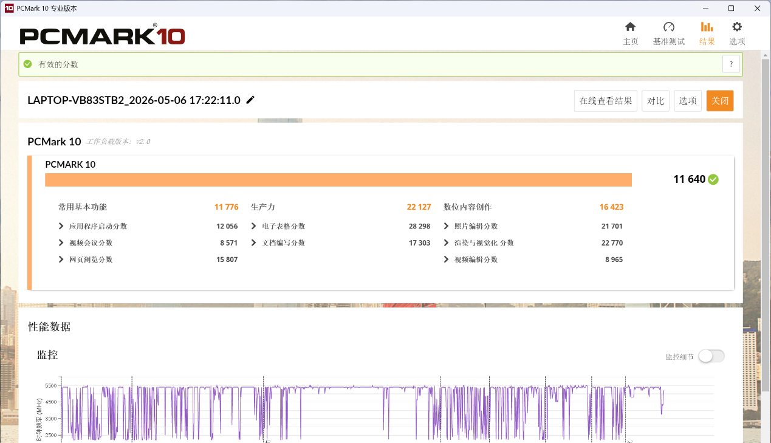Click the 有效的分数 status message
This screenshot has width=771, height=443.
point(58,64)
